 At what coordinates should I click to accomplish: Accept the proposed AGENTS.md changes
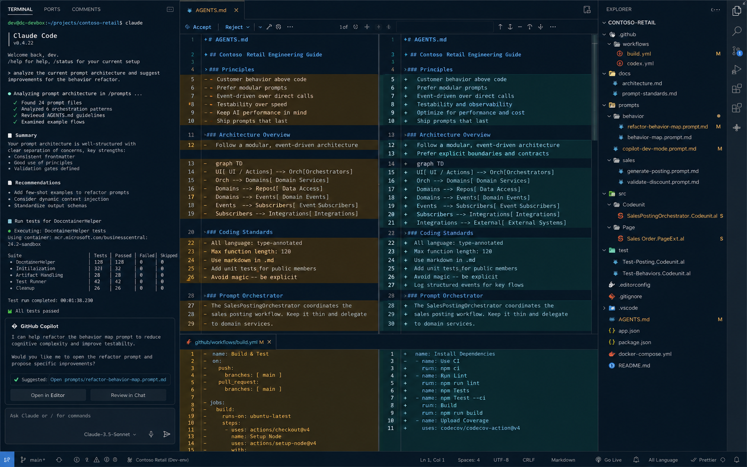coord(198,27)
